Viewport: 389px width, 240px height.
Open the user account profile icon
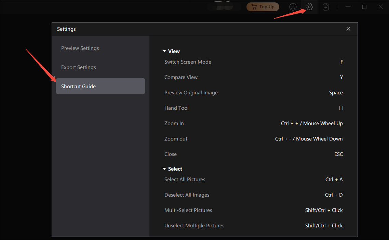click(x=293, y=7)
